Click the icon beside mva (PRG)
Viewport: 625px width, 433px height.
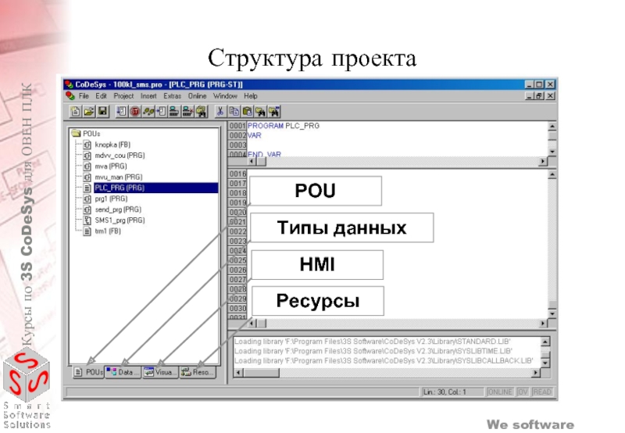coord(87,166)
